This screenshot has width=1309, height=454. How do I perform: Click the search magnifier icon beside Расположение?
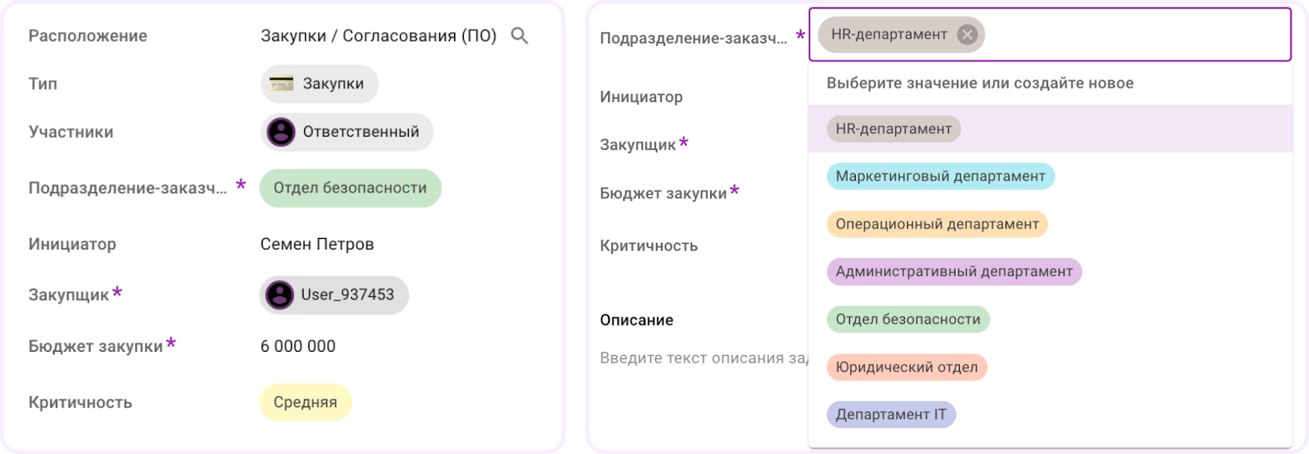click(520, 36)
